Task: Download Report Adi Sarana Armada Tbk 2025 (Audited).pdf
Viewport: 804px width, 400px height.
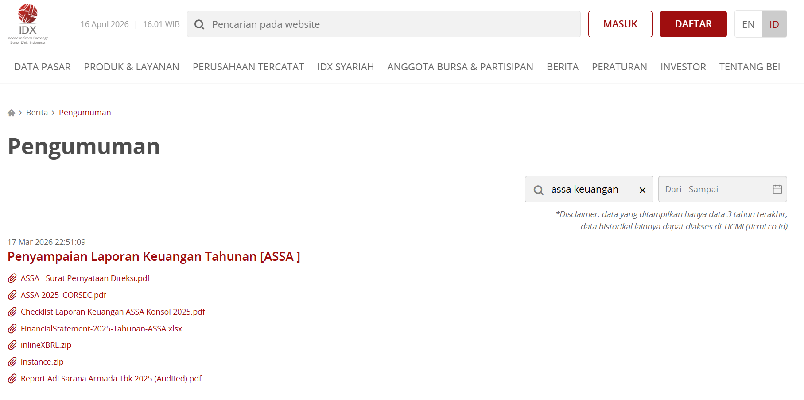Action: pyautogui.click(x=111, y=379)
